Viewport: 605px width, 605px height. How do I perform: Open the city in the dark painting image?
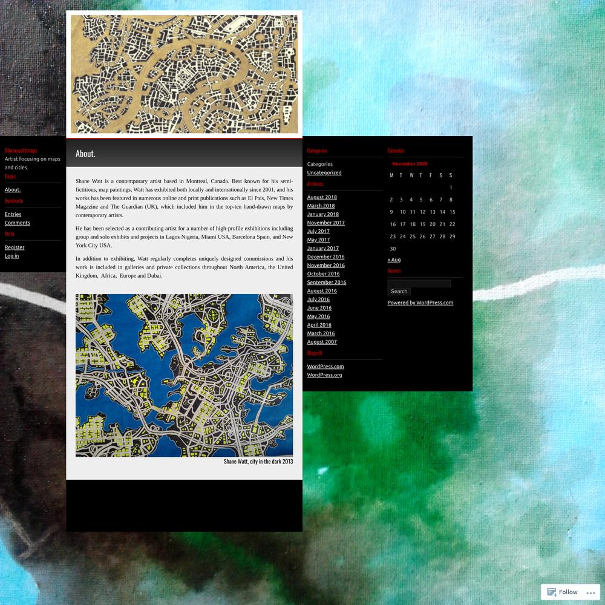pyautogui.click(x=184, y=376)
